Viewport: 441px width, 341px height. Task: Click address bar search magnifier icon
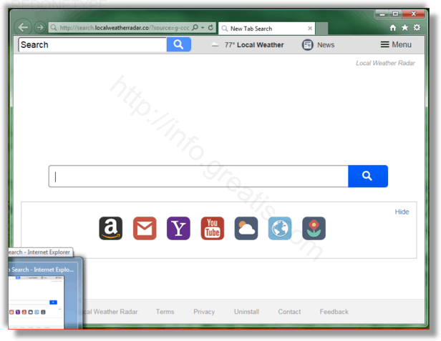[x=195, y=28]
